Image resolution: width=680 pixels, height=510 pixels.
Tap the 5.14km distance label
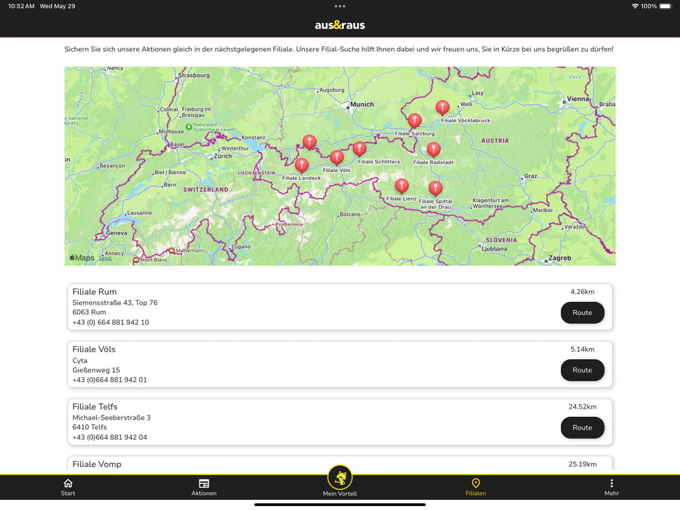(x=583, y=349)
